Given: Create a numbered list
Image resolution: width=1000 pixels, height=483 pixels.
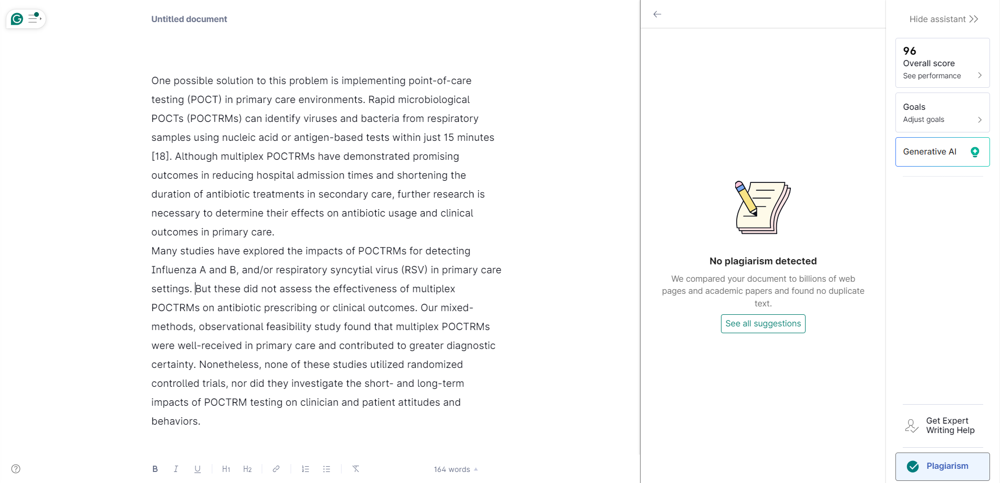Looking at the screenshot, I should coord(305,469).
